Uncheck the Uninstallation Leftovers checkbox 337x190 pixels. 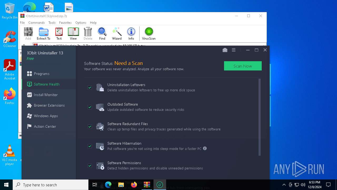click(90, 87)
